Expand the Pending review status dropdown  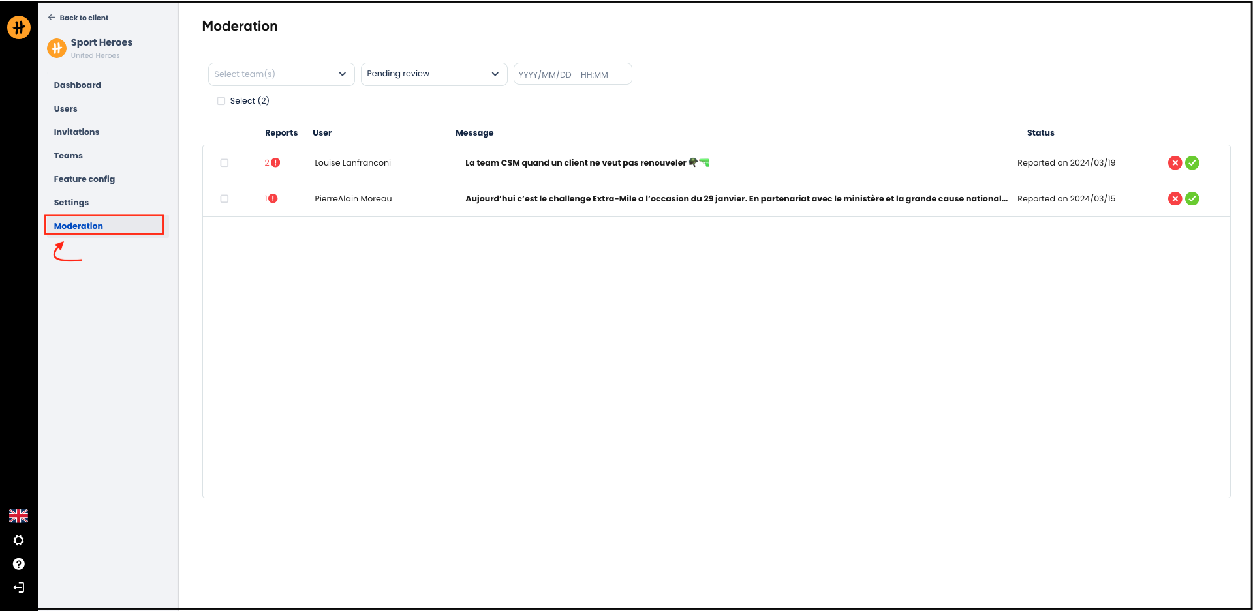(x=433, y=74)
